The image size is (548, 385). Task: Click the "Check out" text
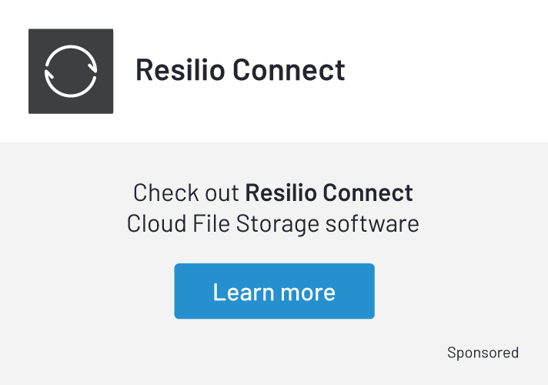186,192
